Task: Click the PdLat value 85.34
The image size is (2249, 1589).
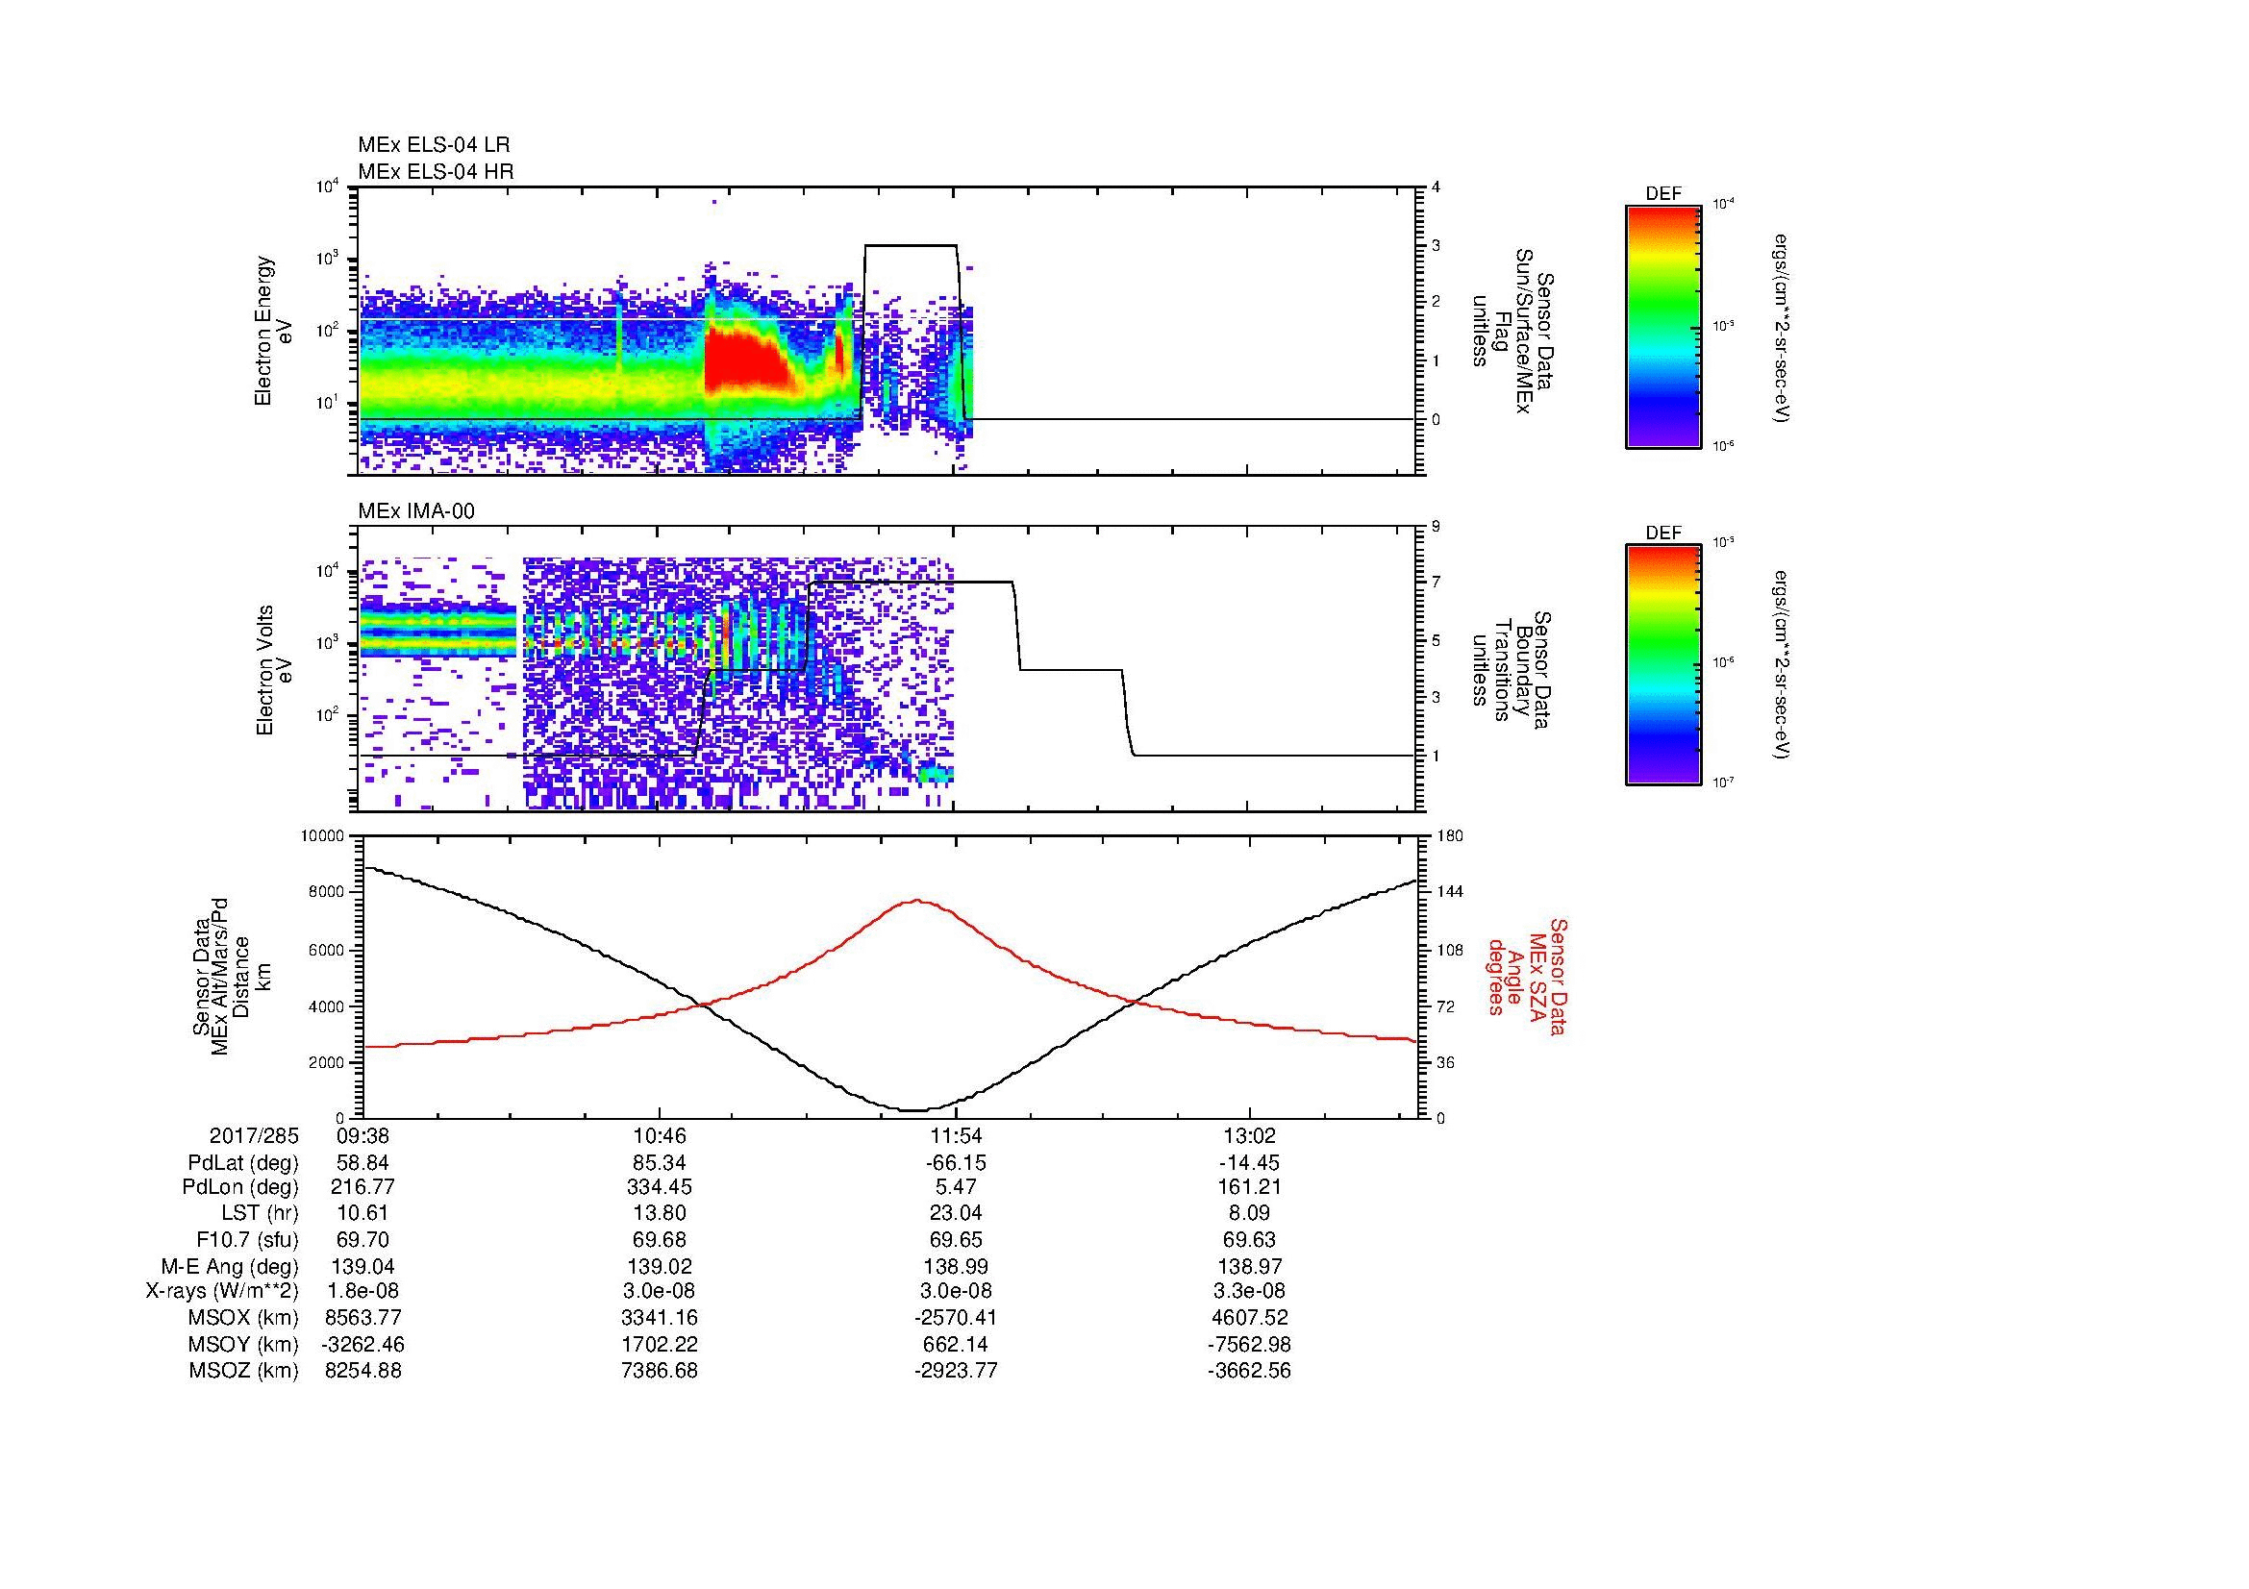Action: (x=661, y=1162)
